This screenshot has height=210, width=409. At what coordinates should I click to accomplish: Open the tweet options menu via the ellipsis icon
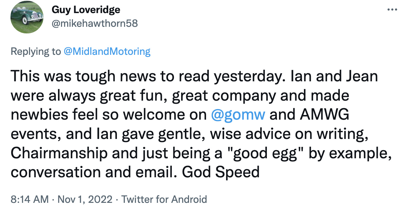(392, 9)
